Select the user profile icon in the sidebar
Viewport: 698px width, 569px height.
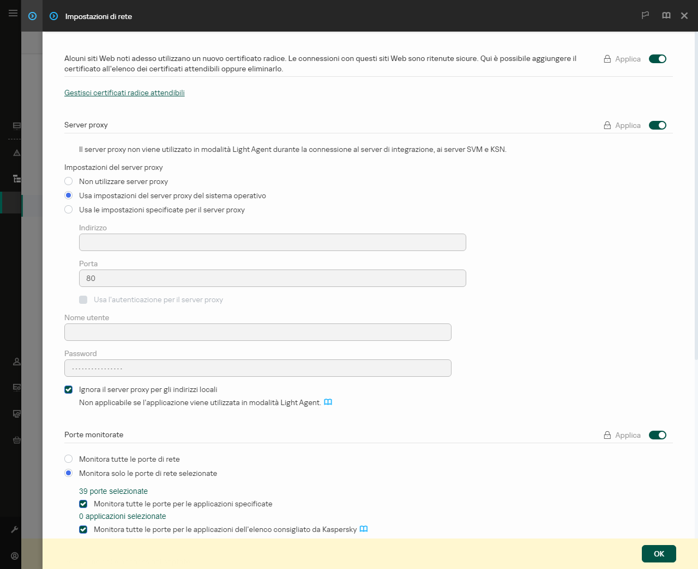[16, 362]
